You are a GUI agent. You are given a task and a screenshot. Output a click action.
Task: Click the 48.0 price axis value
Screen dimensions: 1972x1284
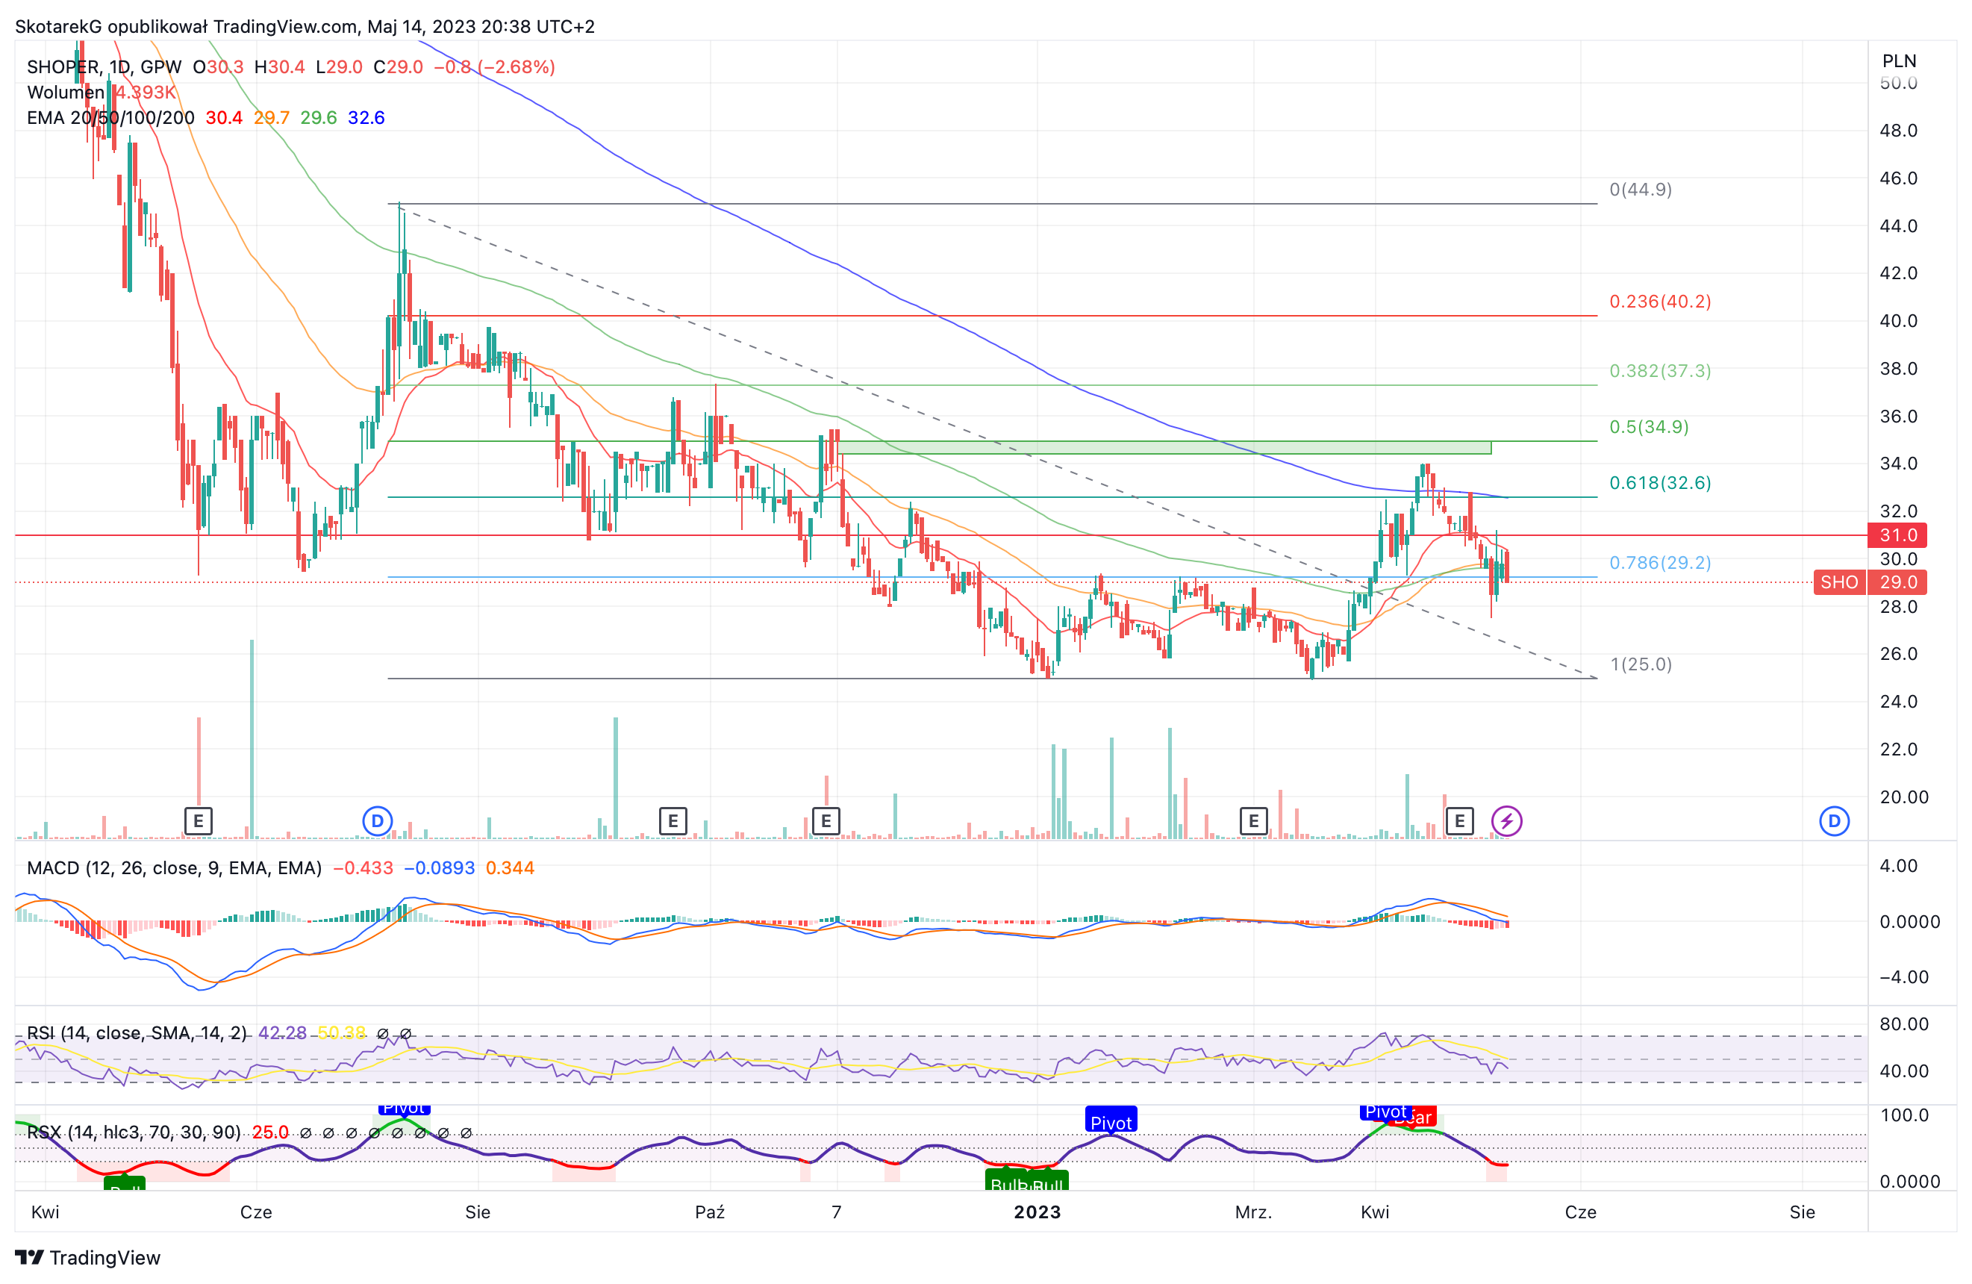coord(1898,131)
